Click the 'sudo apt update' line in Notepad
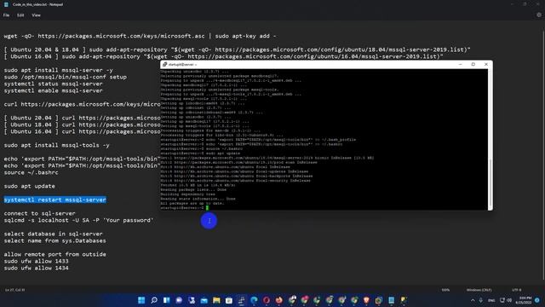 pyautogui.click(x=29, y=186)
